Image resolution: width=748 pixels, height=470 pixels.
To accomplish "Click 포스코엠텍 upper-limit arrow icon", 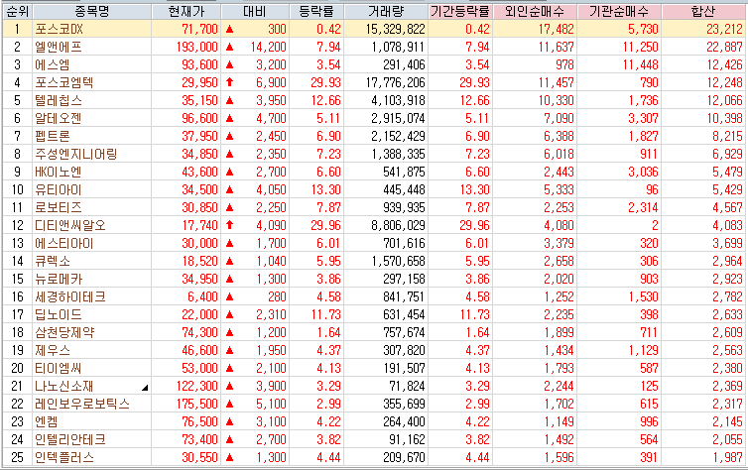I will pos(230,82).
